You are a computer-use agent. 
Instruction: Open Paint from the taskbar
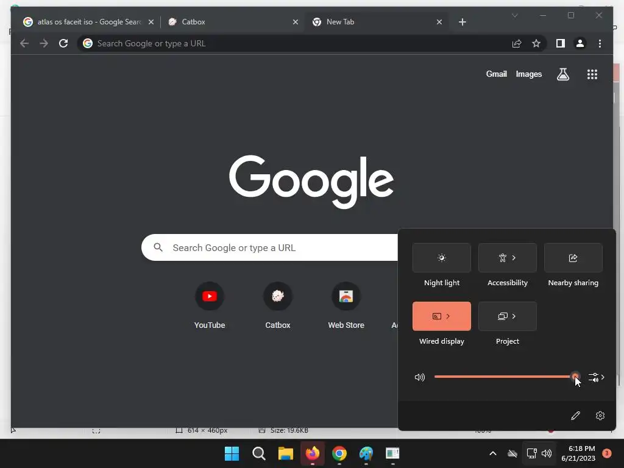366,453
